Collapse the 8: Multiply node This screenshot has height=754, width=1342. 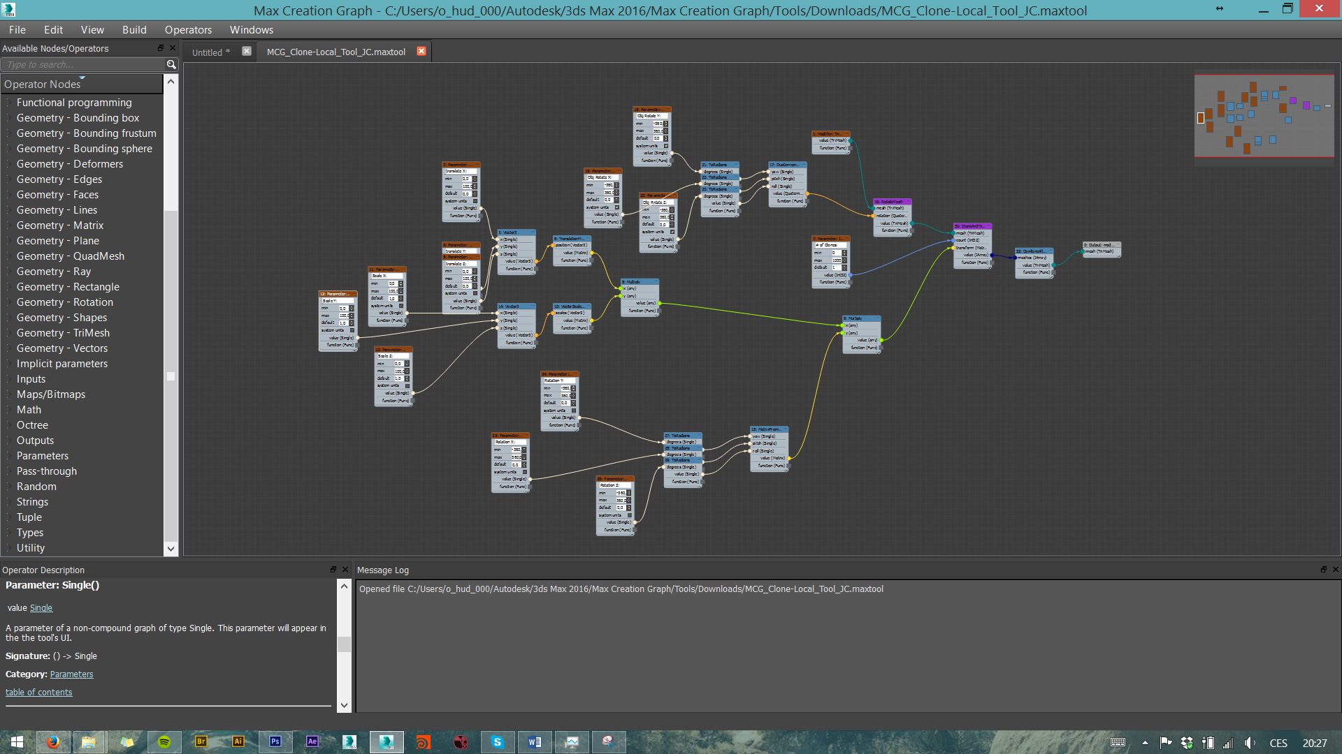click(x=655, y=282)
